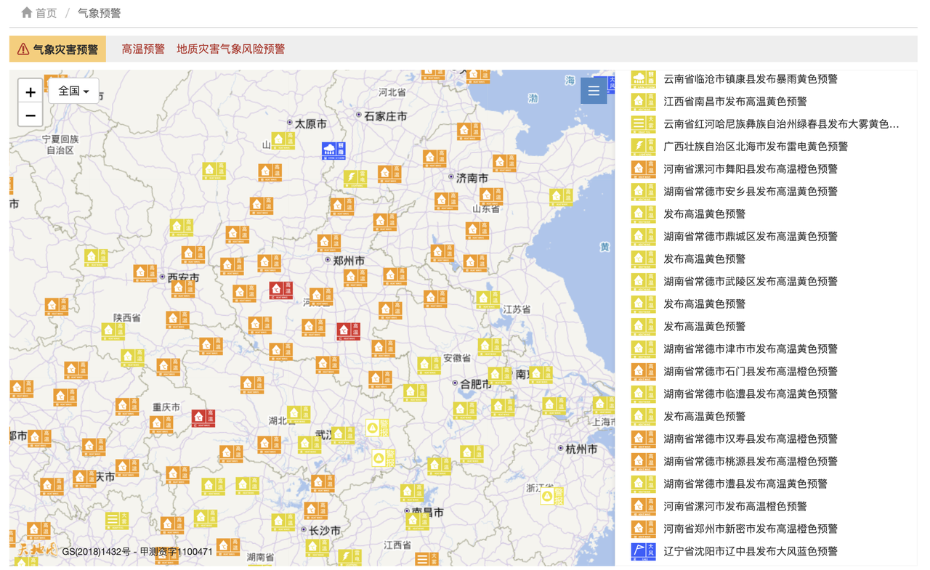Open 江西省南昌市发布高温黄色预警 entry
This screenshot has height=570, width=930.
735,102
